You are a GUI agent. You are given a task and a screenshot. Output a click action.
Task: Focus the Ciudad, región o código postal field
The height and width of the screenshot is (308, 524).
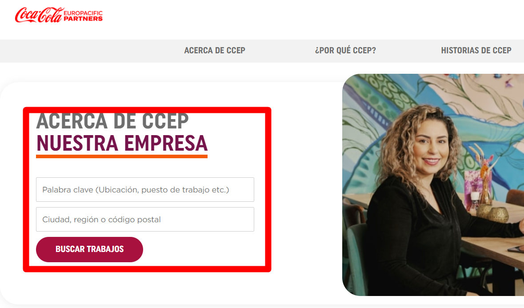tap(145, 219)
